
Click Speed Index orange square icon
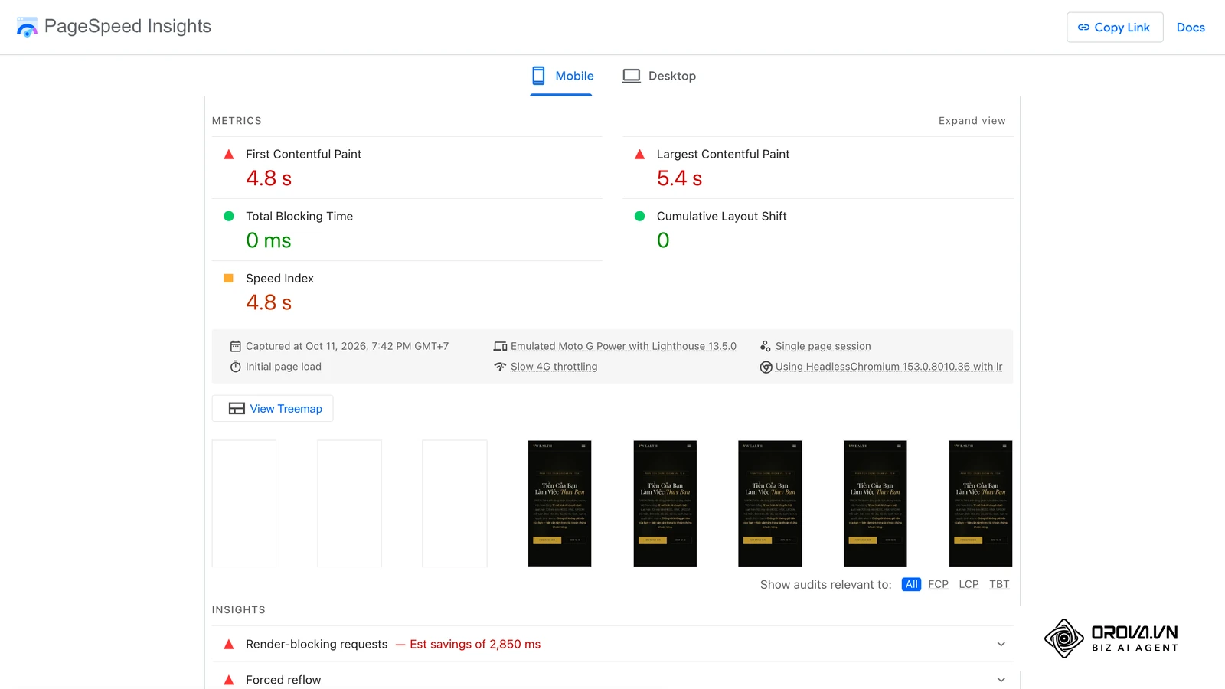tap(228, 278)
